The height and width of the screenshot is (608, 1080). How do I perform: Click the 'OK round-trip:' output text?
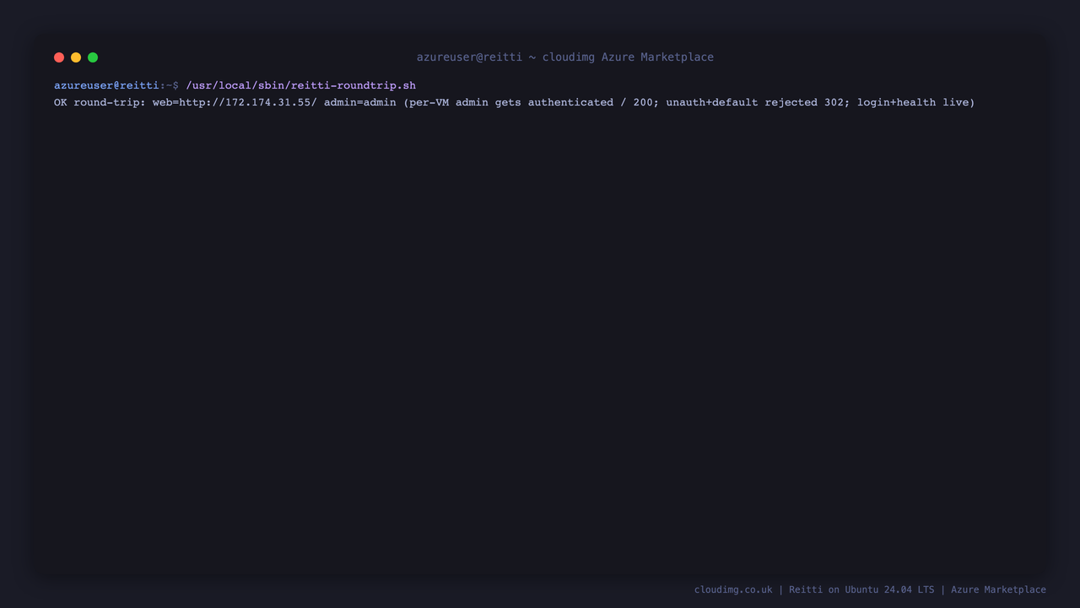100,102
